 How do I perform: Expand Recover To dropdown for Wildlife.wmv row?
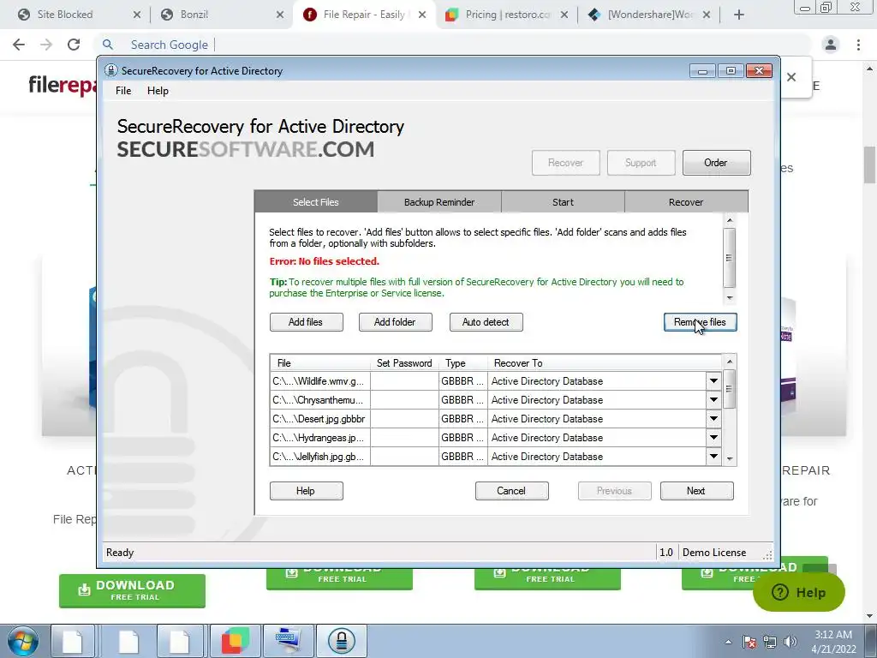[x=713, y=381]
